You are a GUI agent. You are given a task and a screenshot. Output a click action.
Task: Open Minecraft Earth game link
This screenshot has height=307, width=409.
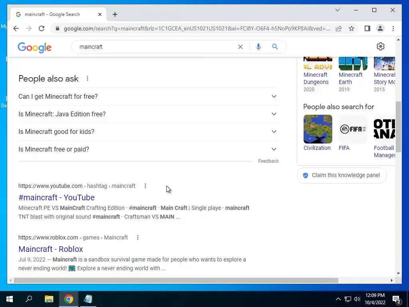click(x=351, y=78)
